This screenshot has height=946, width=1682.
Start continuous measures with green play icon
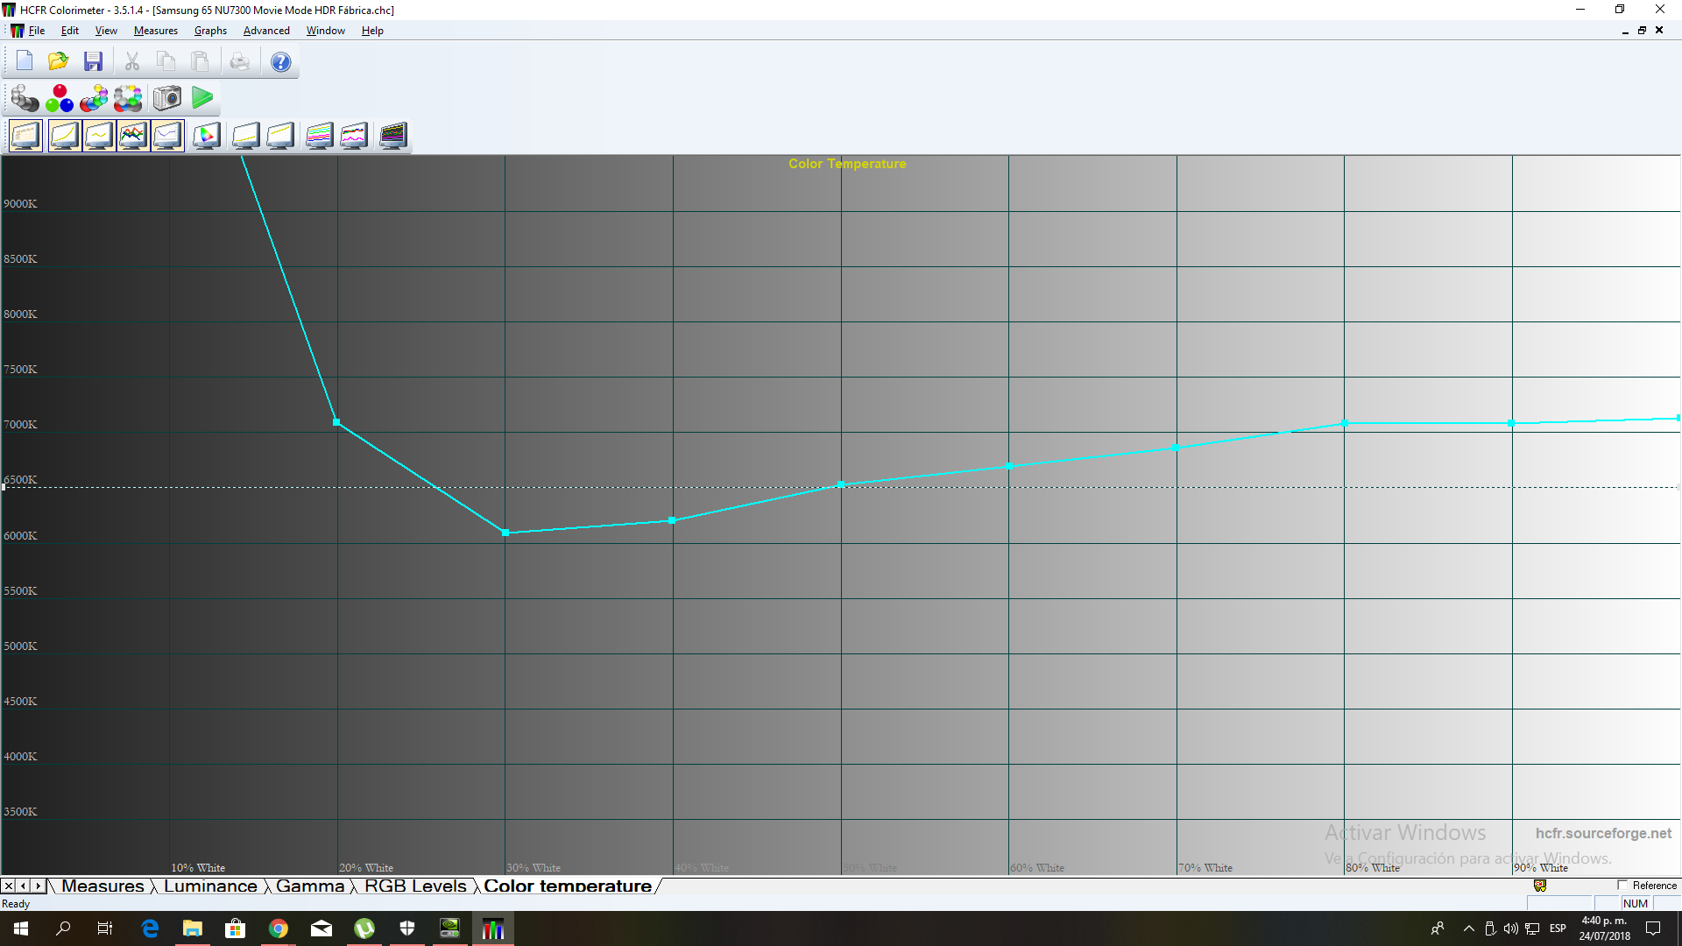pos(202,98)
